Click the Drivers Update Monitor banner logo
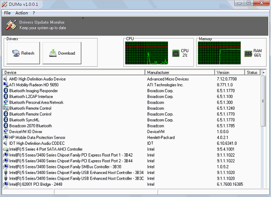The image size is (271, 197). pyautogui.click(x=11, y=25)
